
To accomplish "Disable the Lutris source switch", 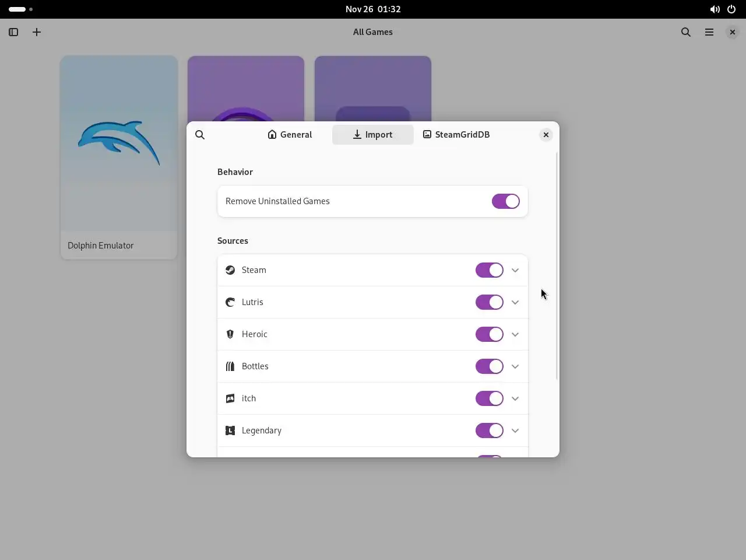I will (x=490, y=302).
